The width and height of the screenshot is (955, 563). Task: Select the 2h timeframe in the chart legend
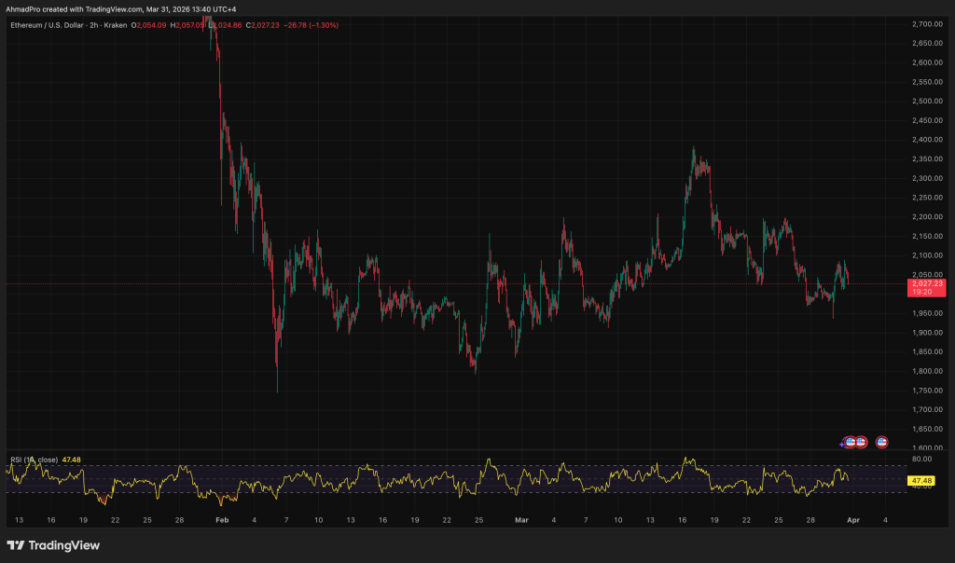coord(94,27)
